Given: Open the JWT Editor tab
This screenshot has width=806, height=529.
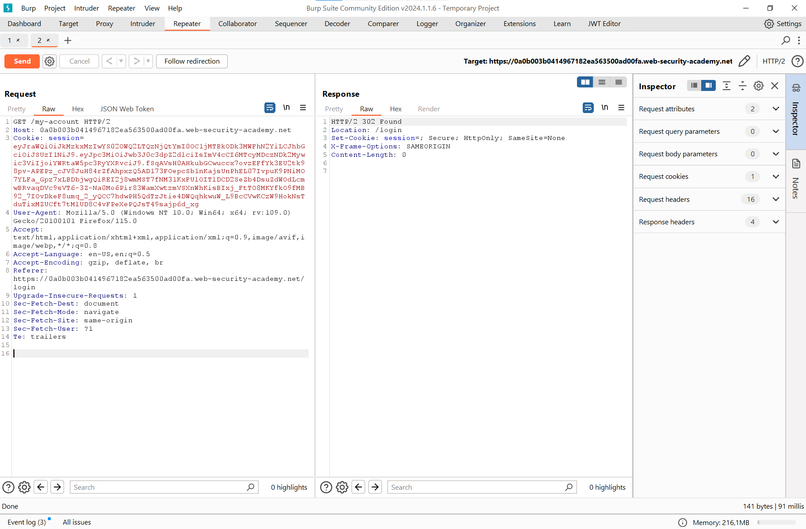Looking at the screenshot, I should click(x=604, y=24).
